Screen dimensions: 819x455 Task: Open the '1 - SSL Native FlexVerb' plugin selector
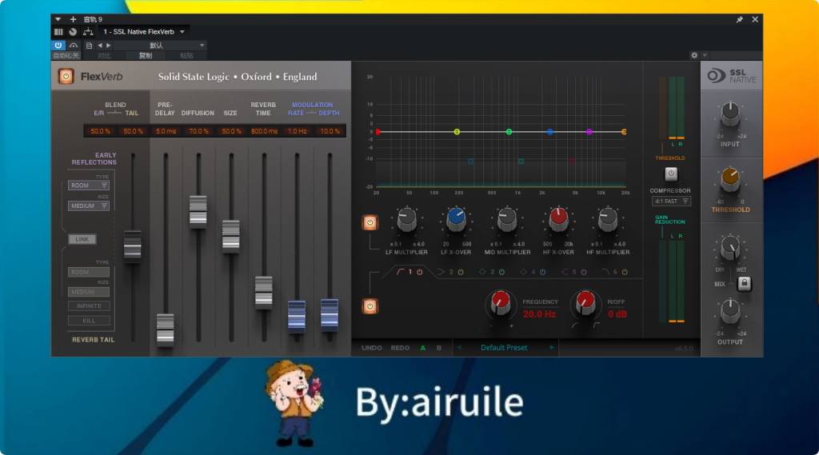(143, 32)
